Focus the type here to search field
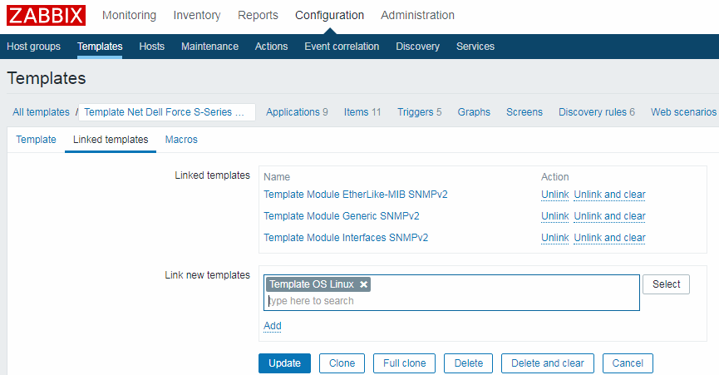The image size is (719, 375). [x=451, y=301]
